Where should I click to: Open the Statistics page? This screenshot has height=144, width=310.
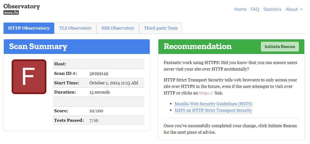coord(272,9)
